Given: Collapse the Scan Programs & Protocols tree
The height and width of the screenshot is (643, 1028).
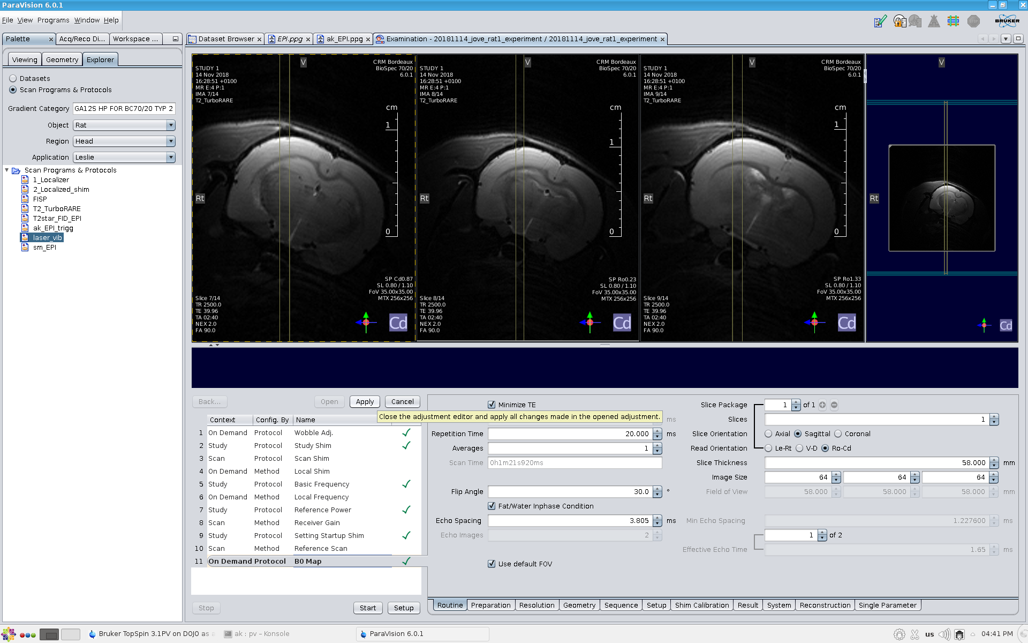Looking at the screenshot, I should 7,170.
